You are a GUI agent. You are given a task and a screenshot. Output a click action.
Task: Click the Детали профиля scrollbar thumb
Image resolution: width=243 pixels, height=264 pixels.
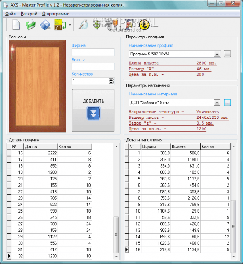tap(116, 235)
